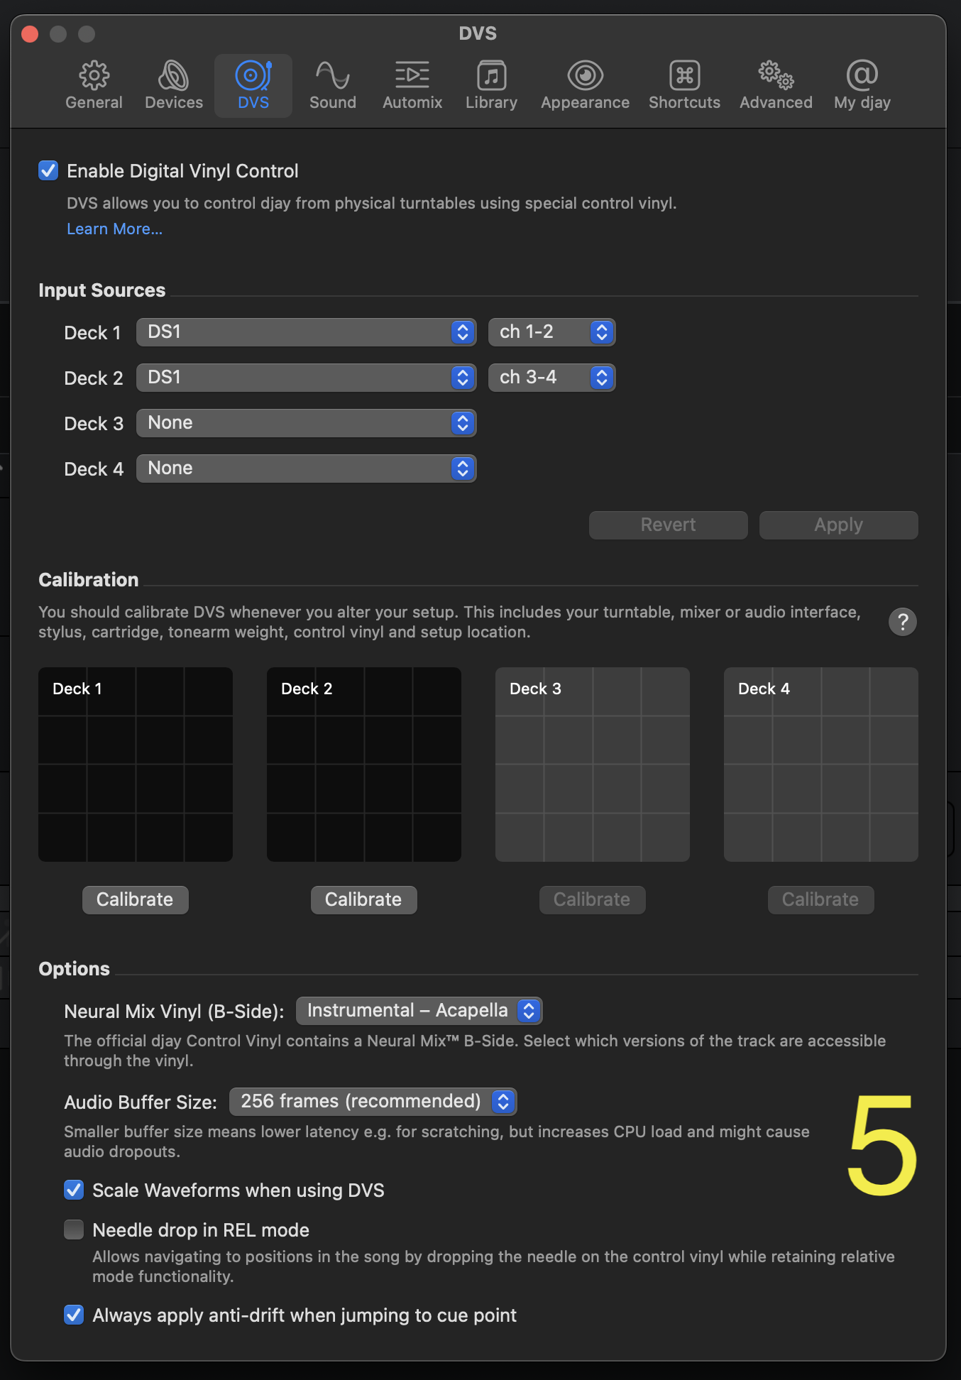The width and height of the screenshot is (961, 1380).
Task: Open the Devices preferences icon
Action: coord(173,76)
